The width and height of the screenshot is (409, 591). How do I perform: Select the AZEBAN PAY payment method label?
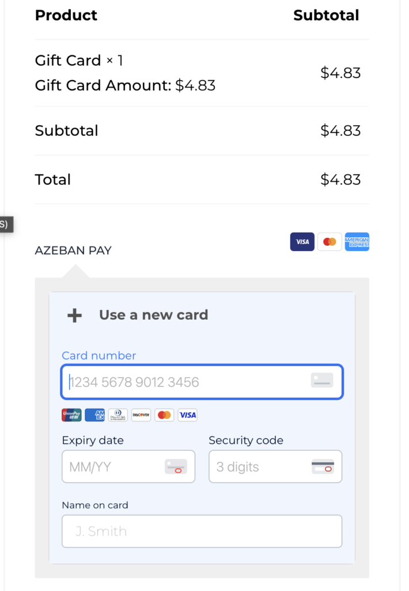tap(73, 250)
